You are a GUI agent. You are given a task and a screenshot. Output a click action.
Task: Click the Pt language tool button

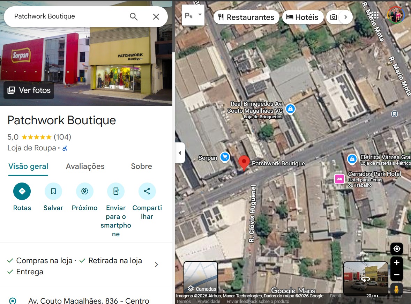[189, 15]
